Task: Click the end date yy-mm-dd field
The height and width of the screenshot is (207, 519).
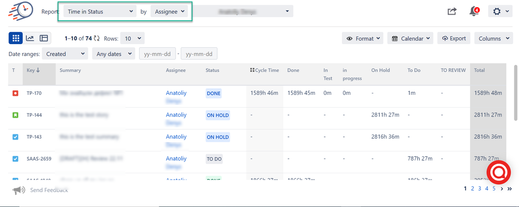Action: (x=199, y=53)
